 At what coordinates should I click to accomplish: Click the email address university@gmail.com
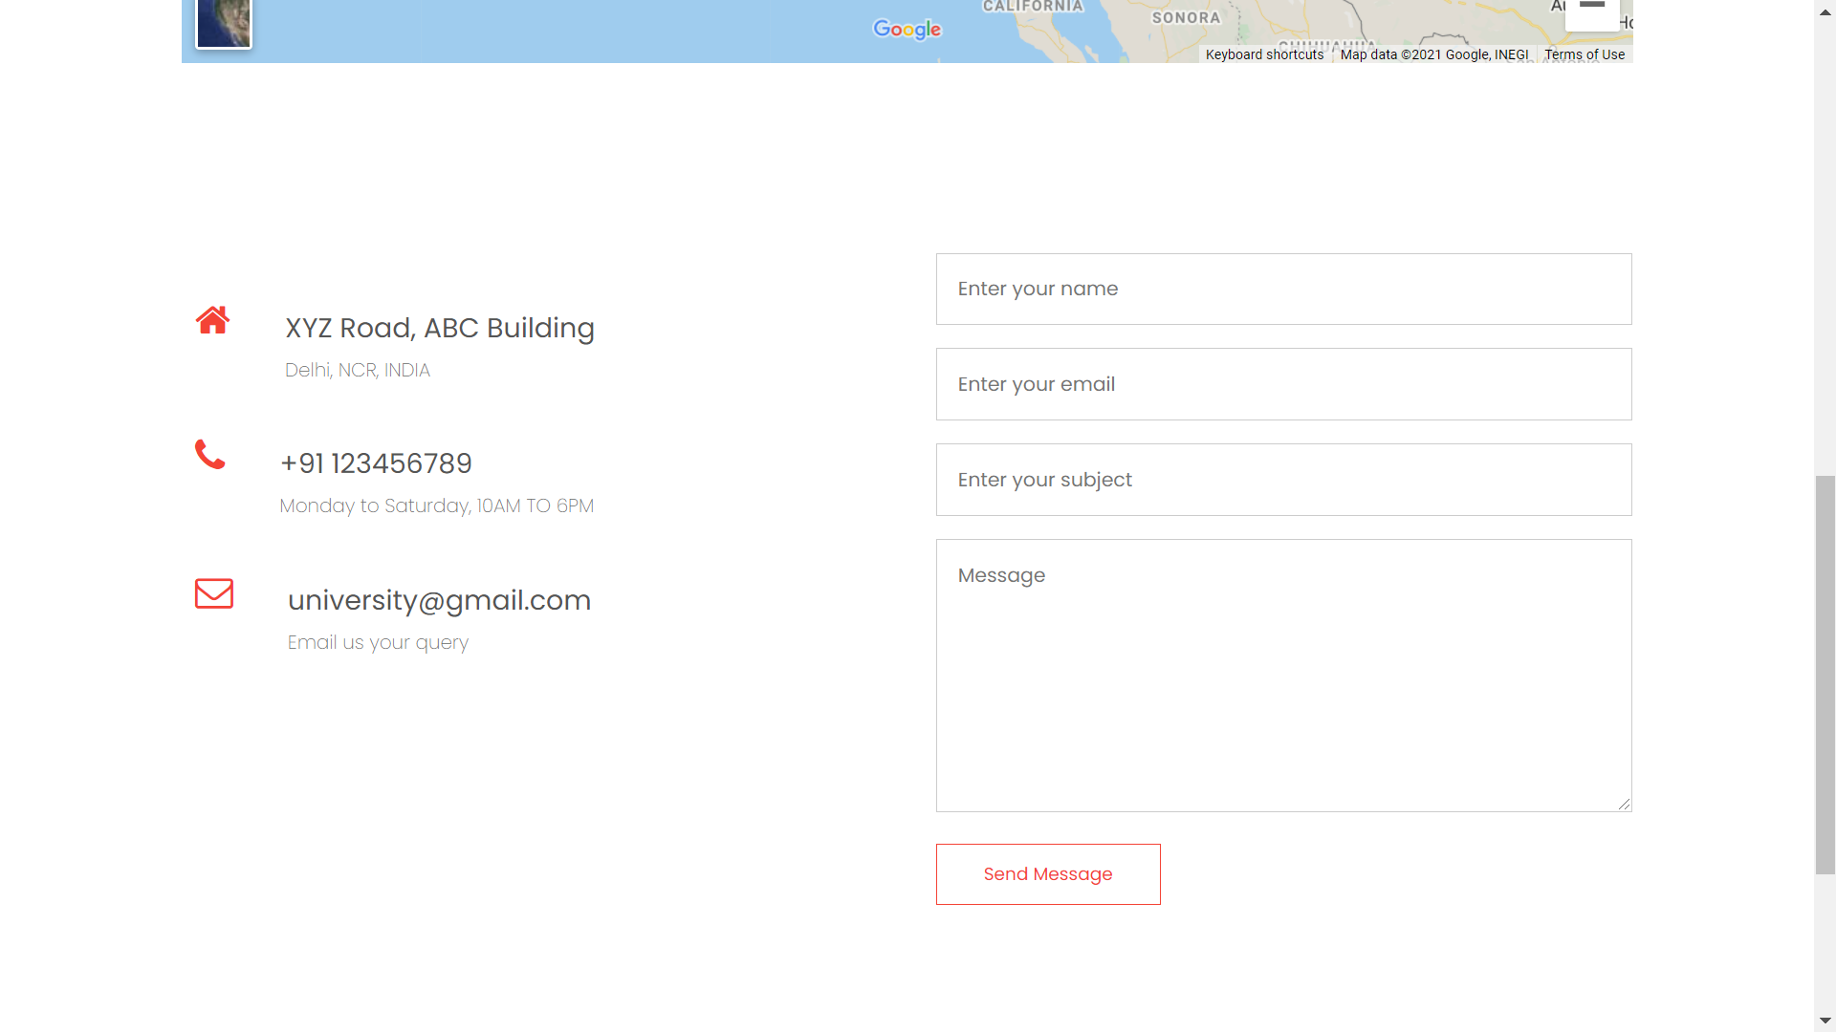[440, 600]
